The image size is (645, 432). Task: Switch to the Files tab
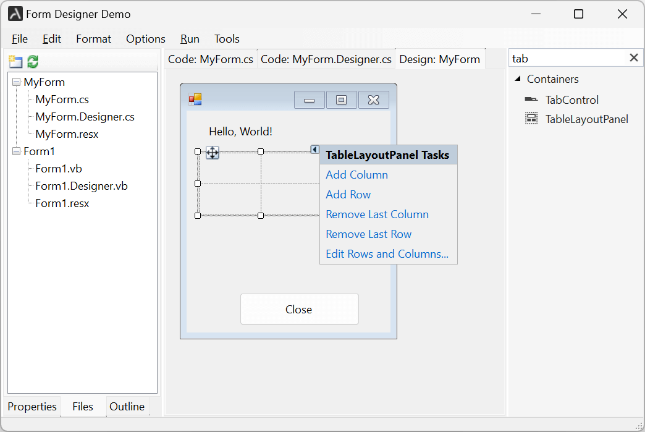coord(83,407)
